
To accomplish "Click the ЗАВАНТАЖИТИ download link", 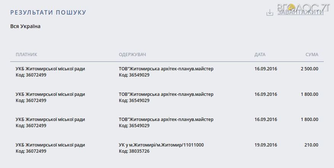I will (x=300, y=12).
